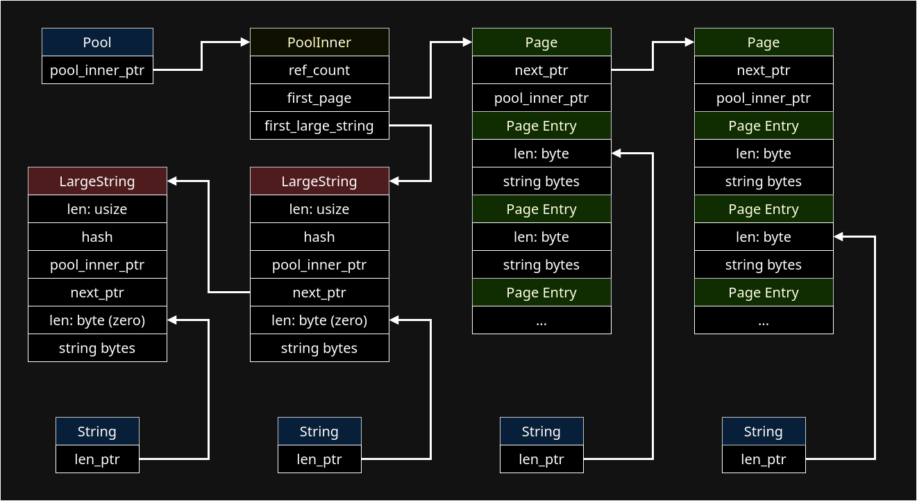Click len: usize in the leftmost LargeString
The image size is (917, 501).
pos(97,209)
